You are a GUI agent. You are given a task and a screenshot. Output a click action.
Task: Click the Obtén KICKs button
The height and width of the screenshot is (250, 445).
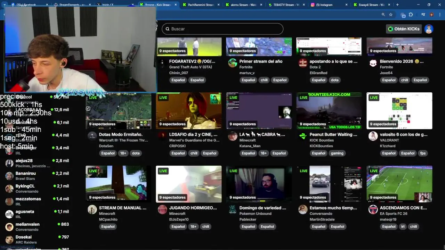click(x=404, y=29)
